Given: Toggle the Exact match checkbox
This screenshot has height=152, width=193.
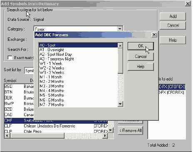Looking at the screenshot, I should (x=10, y=58).
